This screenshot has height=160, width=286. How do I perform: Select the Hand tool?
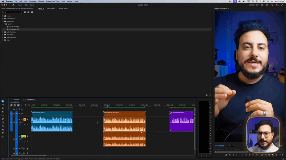pyautogui.click(x=3, y=129)
